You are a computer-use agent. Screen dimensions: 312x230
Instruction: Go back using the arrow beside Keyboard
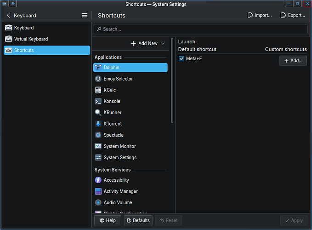coord(8,15)
